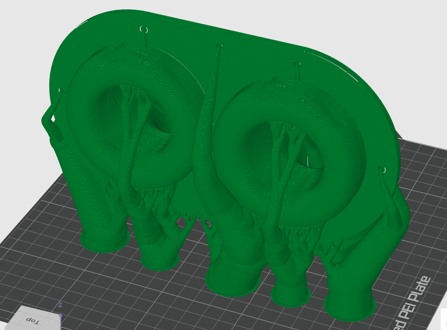Click the white panel in the bottom-right corner
447x330 pixels.
pyautogui.click(x=444, y=319)
